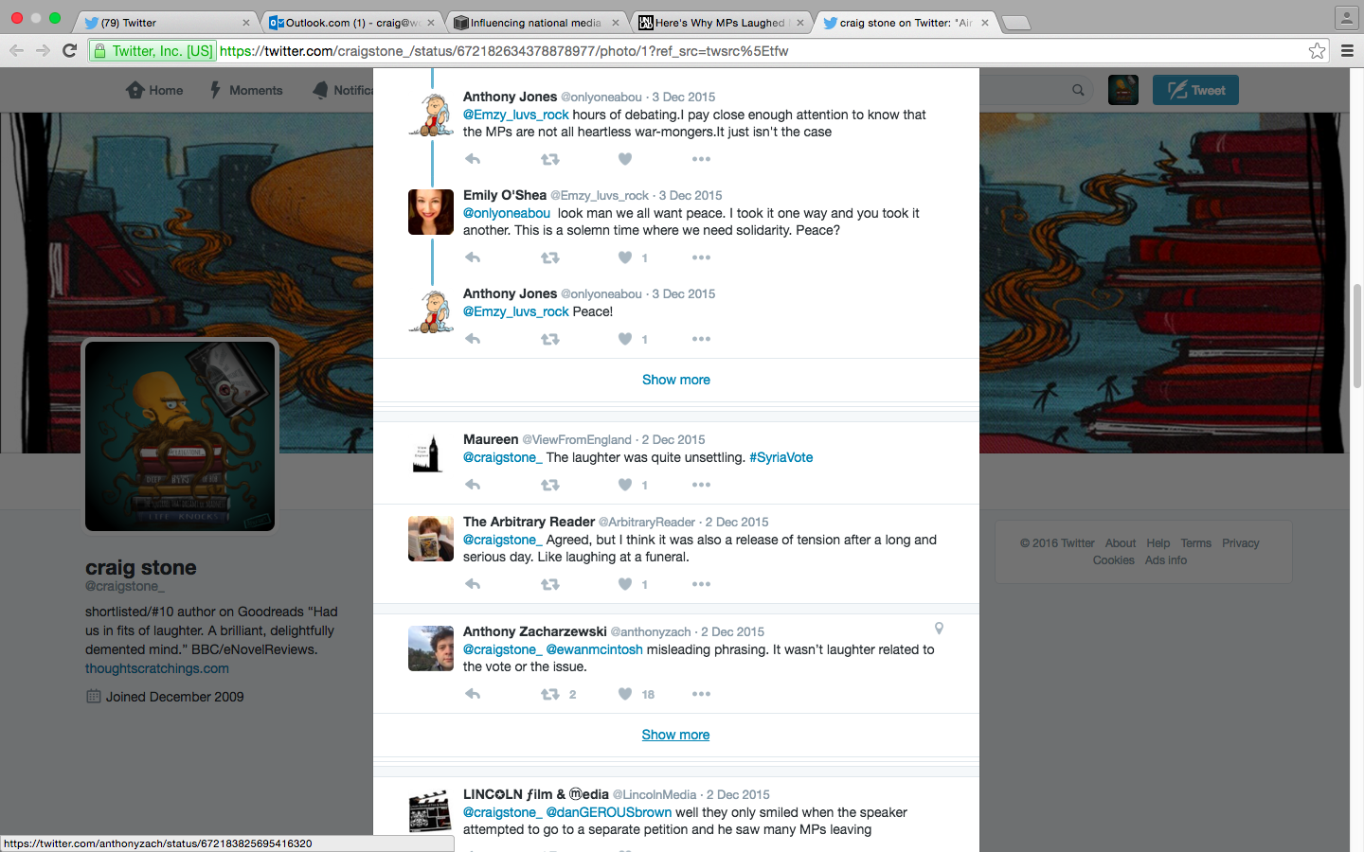Viewport: 1364px width, 852px height.
Task: Switch to Here's Why MPs Laughed tab
Action: pyautogui.click(x=722, y=23)
